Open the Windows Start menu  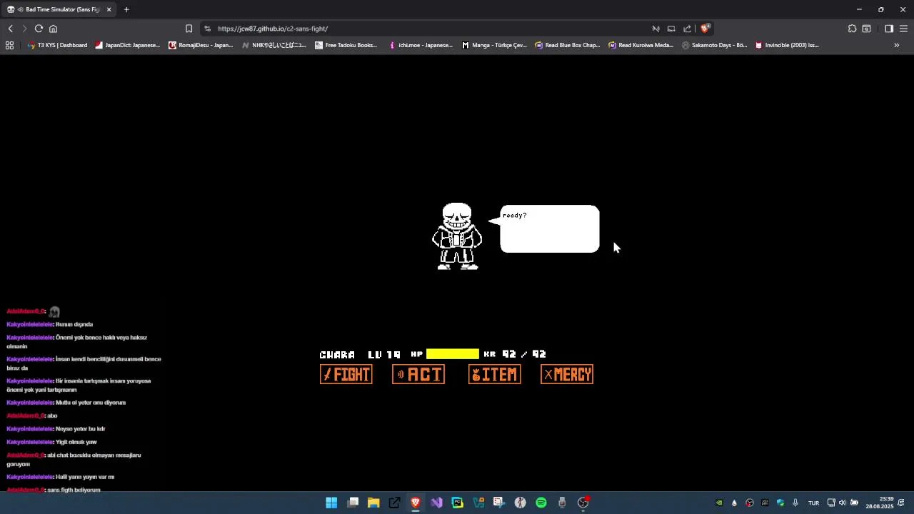coord(331,503)
